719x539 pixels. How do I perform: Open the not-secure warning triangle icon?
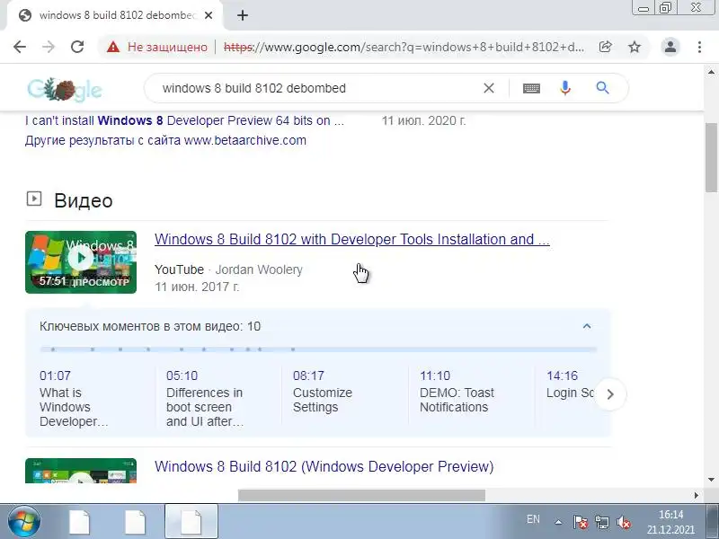[113, 47]
